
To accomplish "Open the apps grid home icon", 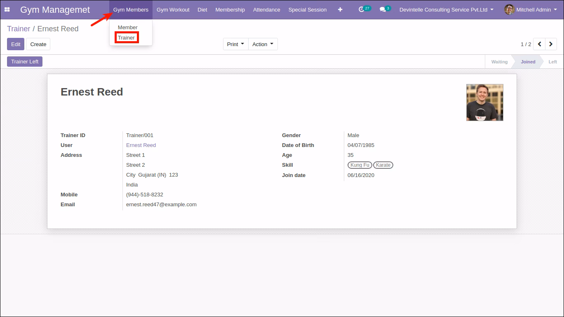I will pyautogui.click(x=7, y=9).
